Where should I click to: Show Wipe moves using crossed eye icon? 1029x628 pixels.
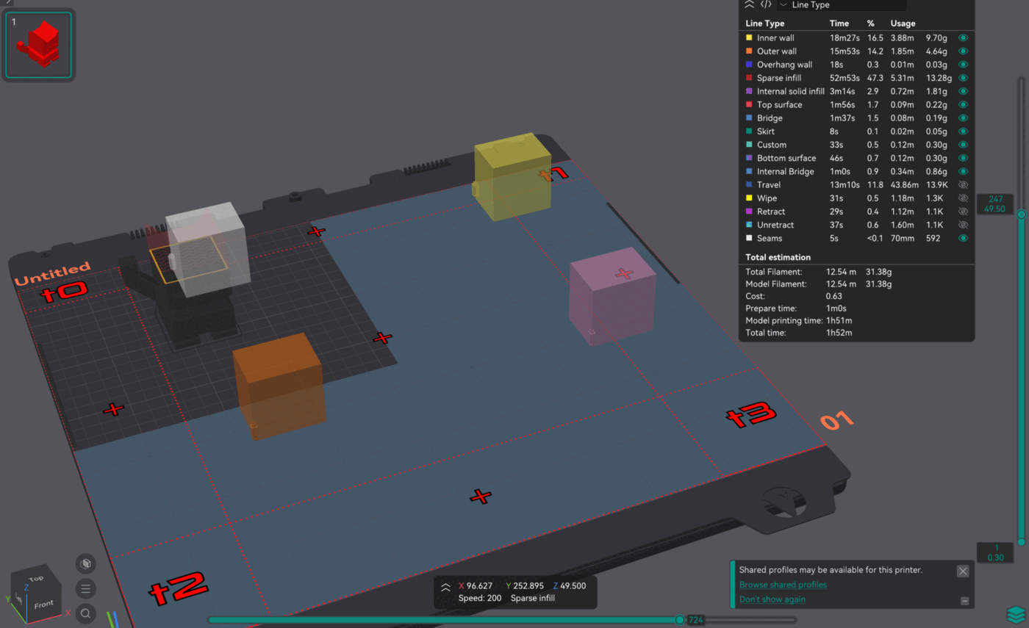963,198
